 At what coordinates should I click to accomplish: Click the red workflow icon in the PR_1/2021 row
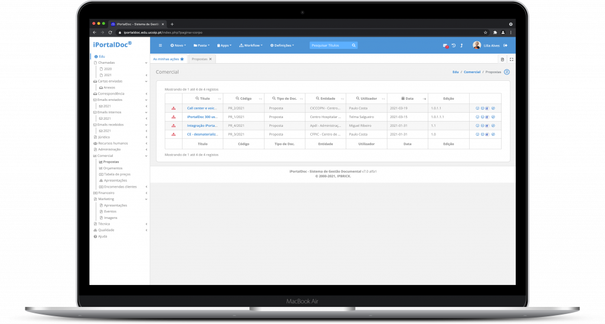pyautogui.click(x=174, y=117)
